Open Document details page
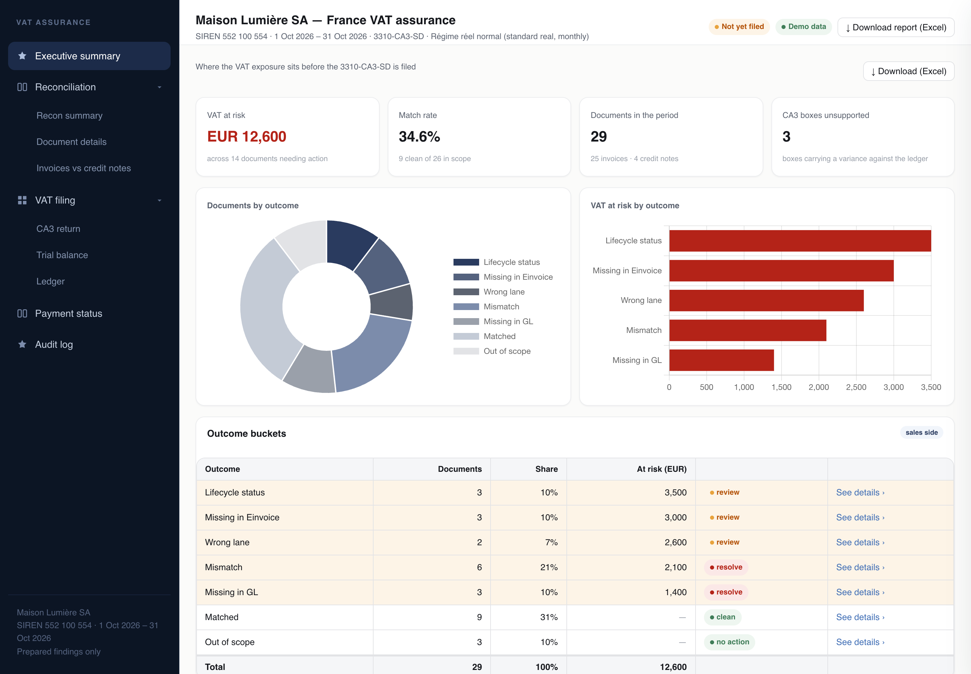This screenshot has height=674, width=971. point(71,142)
